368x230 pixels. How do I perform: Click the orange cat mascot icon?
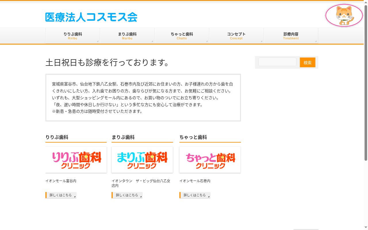344,16
